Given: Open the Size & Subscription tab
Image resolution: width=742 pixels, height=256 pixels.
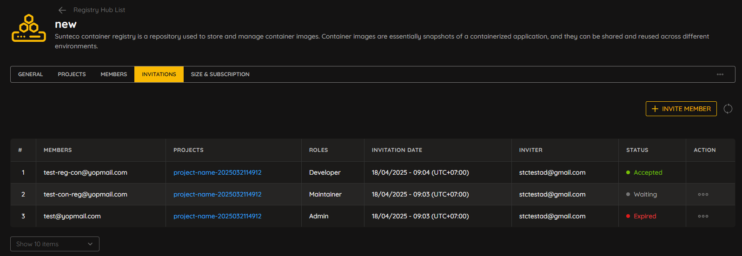Looking at the screenshot, I should point(220,74).
